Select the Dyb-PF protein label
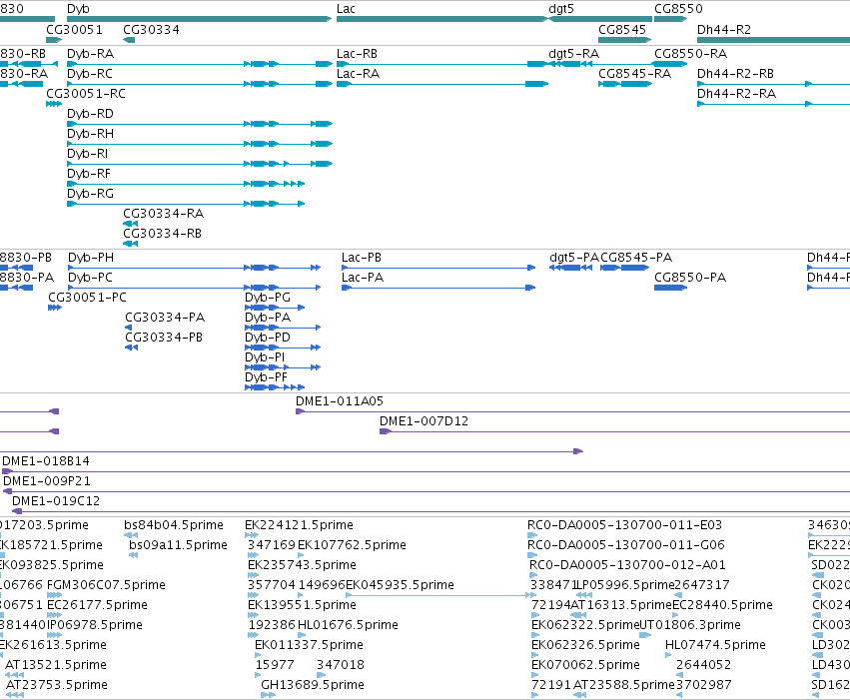Viewport: 850px width, 700px height. (x=266, y=377)
